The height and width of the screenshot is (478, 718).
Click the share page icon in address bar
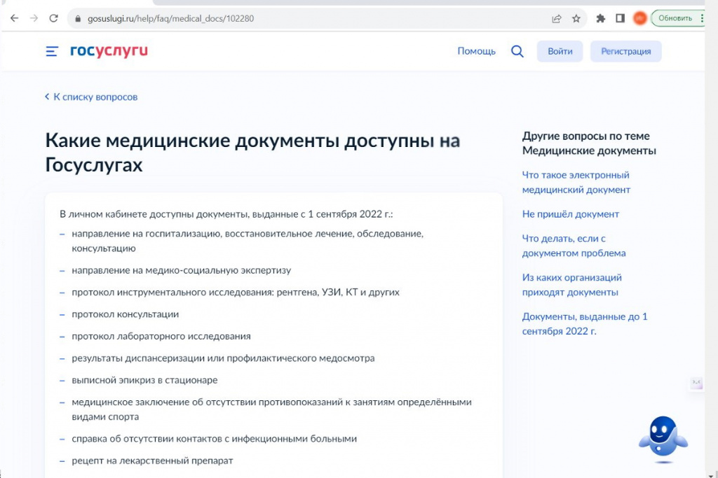tap(556, 19)
